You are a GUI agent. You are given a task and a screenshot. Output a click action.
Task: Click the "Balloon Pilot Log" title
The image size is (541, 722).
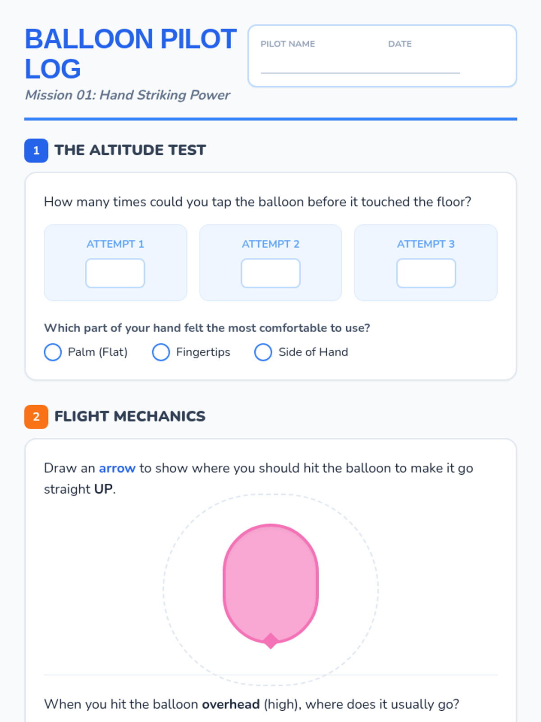[x=130, y=54]
